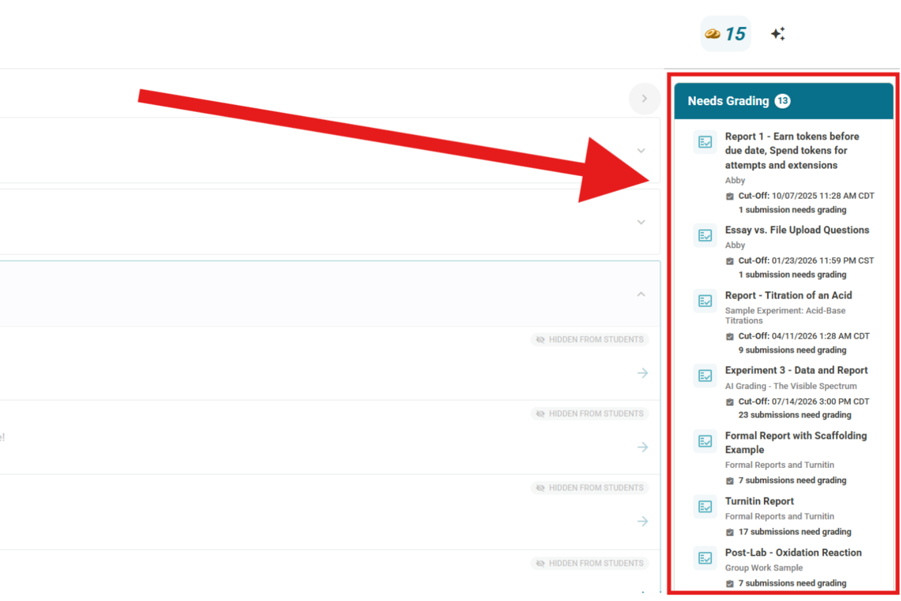
Task: Open the token balance showing 15
Action: 725,34
